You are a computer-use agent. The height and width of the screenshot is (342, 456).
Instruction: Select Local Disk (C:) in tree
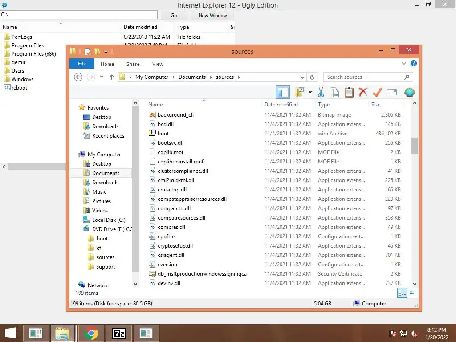coord(109,220)
